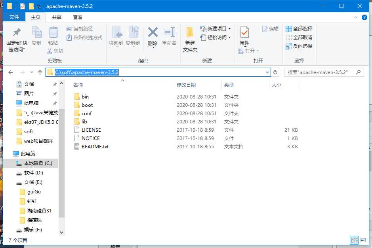Open the guiGu folder in sidebar
The height and width of the screenshot is (248, 372).
point(31,191)
